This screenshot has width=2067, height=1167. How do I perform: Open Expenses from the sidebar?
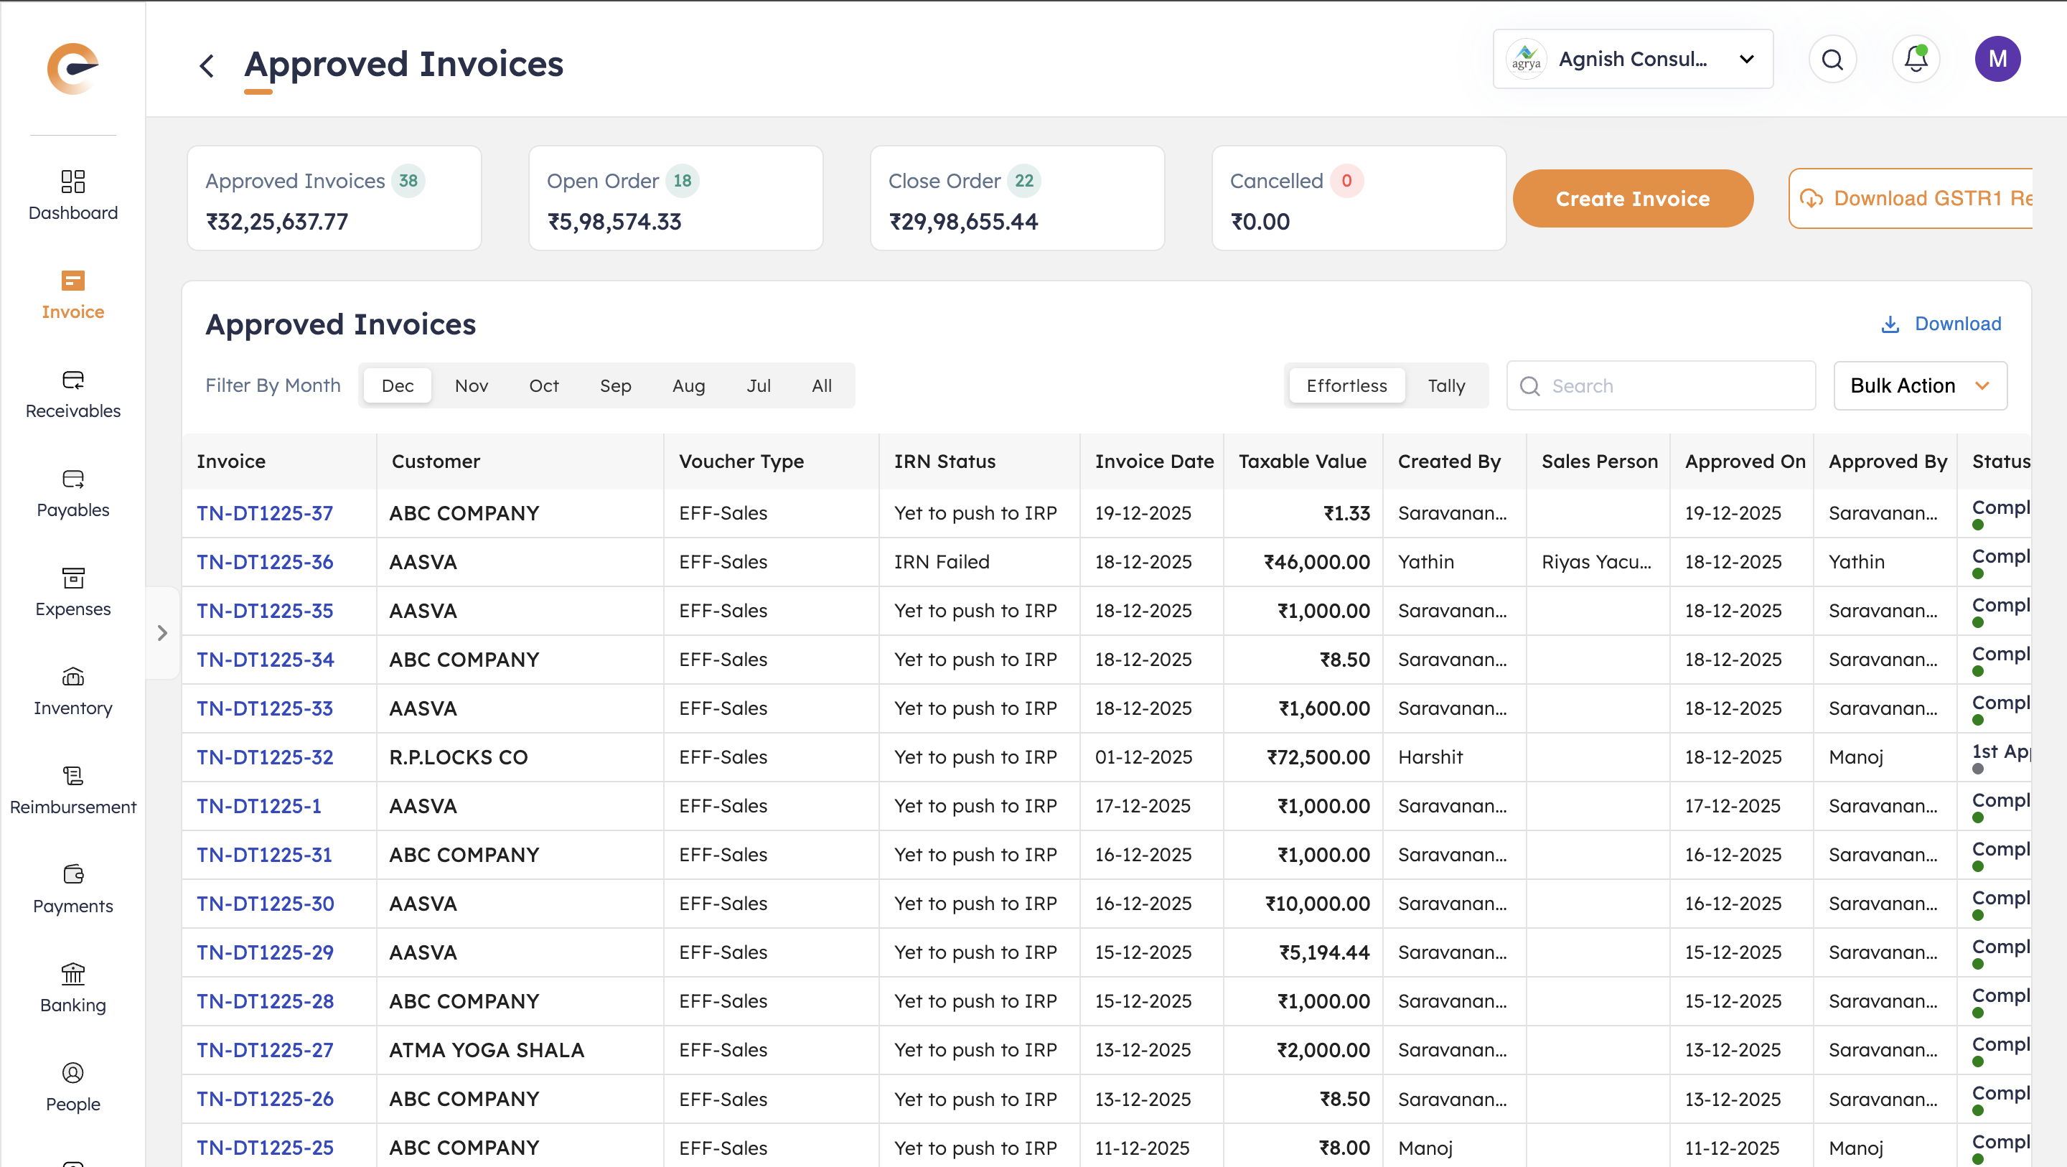click(72, 578)
